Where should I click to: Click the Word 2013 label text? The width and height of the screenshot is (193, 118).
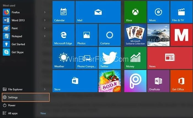click(18, 20)
